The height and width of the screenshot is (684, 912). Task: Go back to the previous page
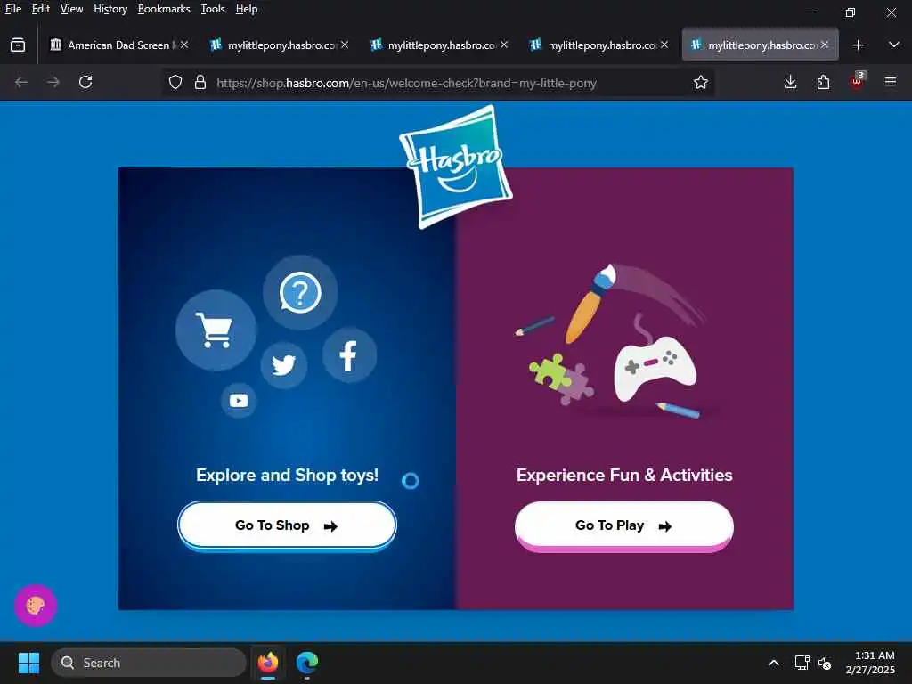[x=21, y=82]
